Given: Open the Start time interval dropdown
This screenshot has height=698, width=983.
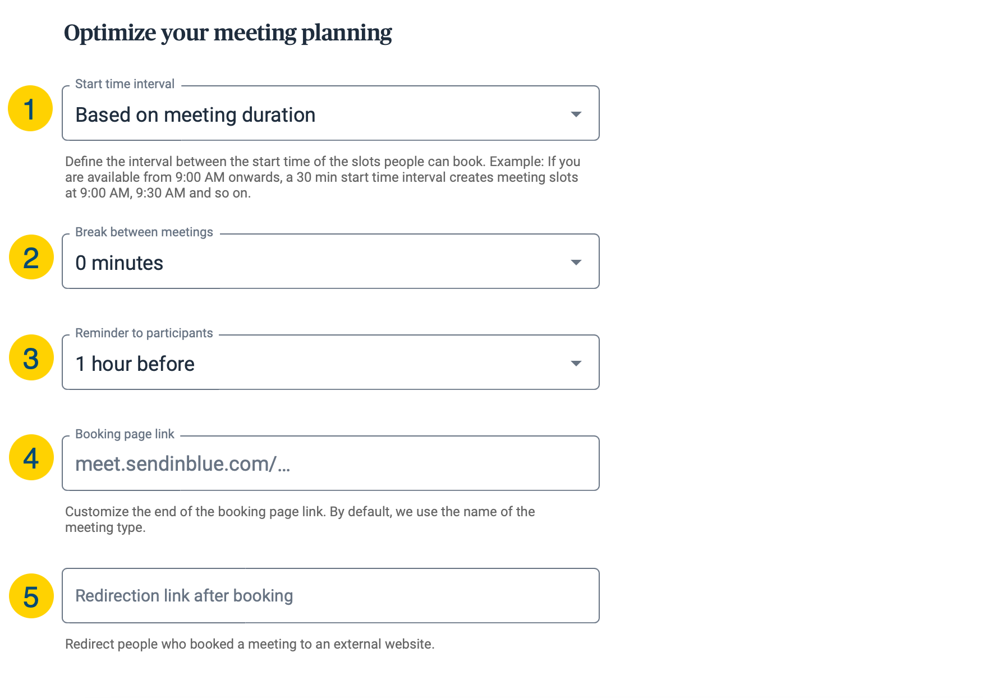Looking at the screenshot, I should [330, 113].
